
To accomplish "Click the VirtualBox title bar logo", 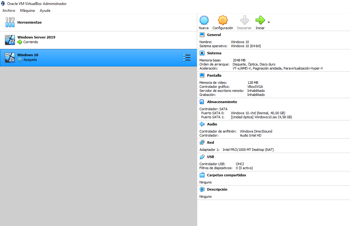I will click(3, 3).
